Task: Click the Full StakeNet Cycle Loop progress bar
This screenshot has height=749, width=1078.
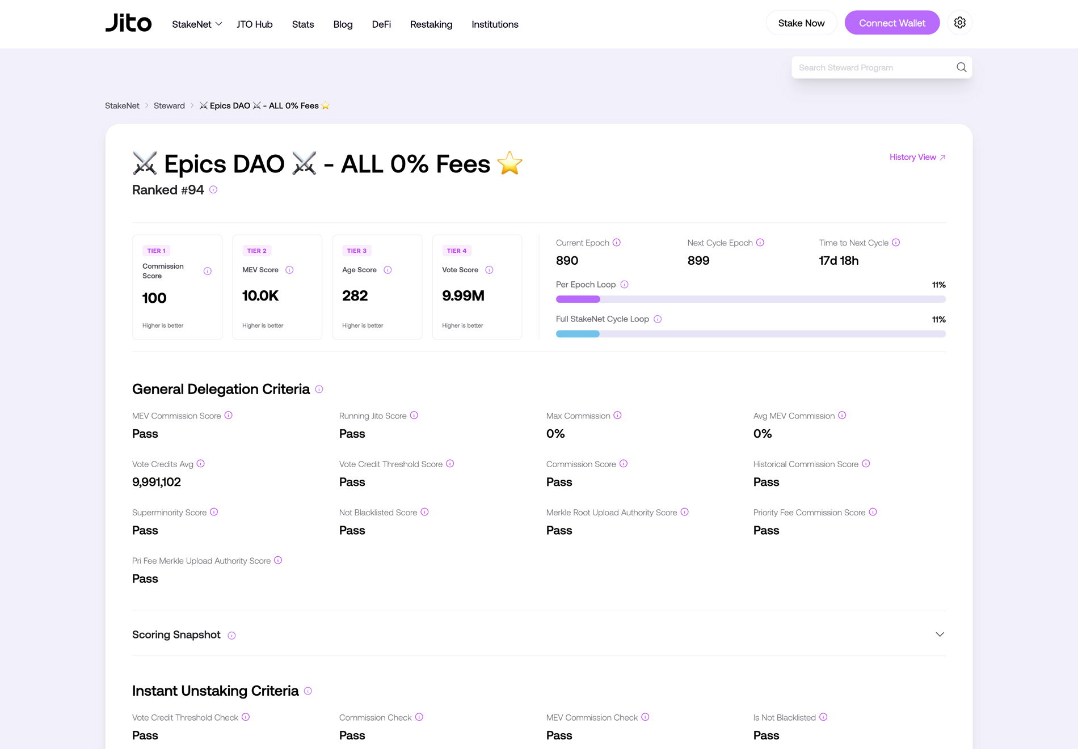Action: [750, 334]
